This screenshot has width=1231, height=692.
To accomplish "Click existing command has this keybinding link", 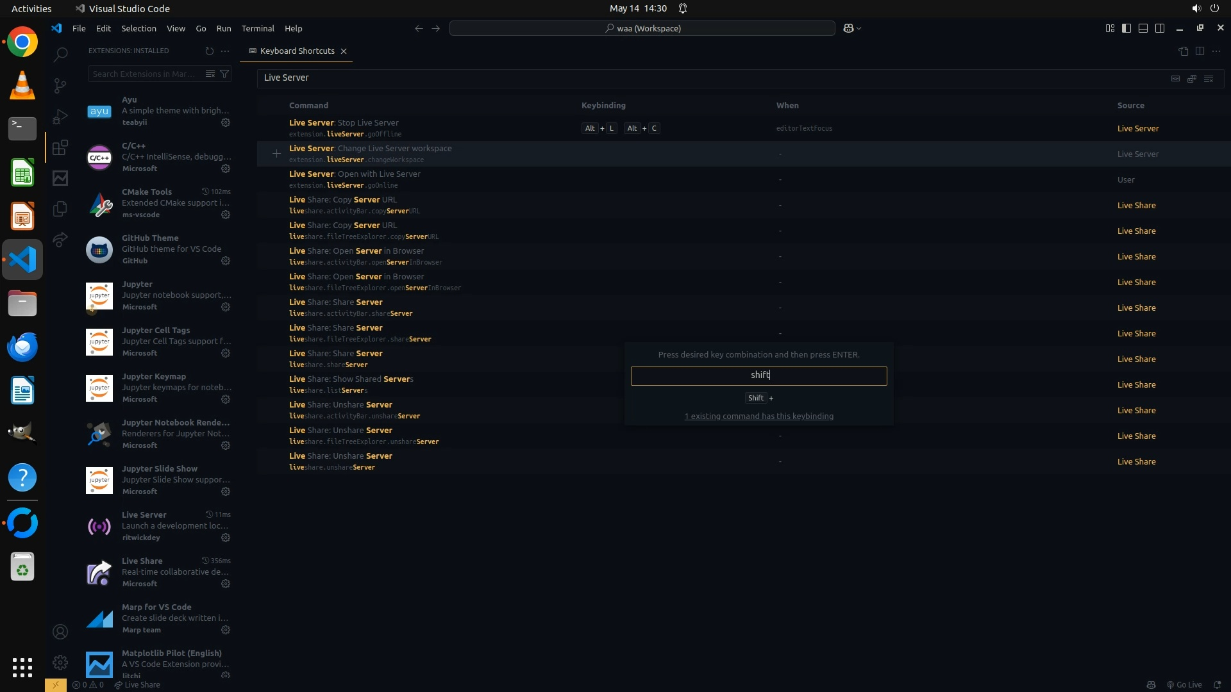I will pos(759,416).
